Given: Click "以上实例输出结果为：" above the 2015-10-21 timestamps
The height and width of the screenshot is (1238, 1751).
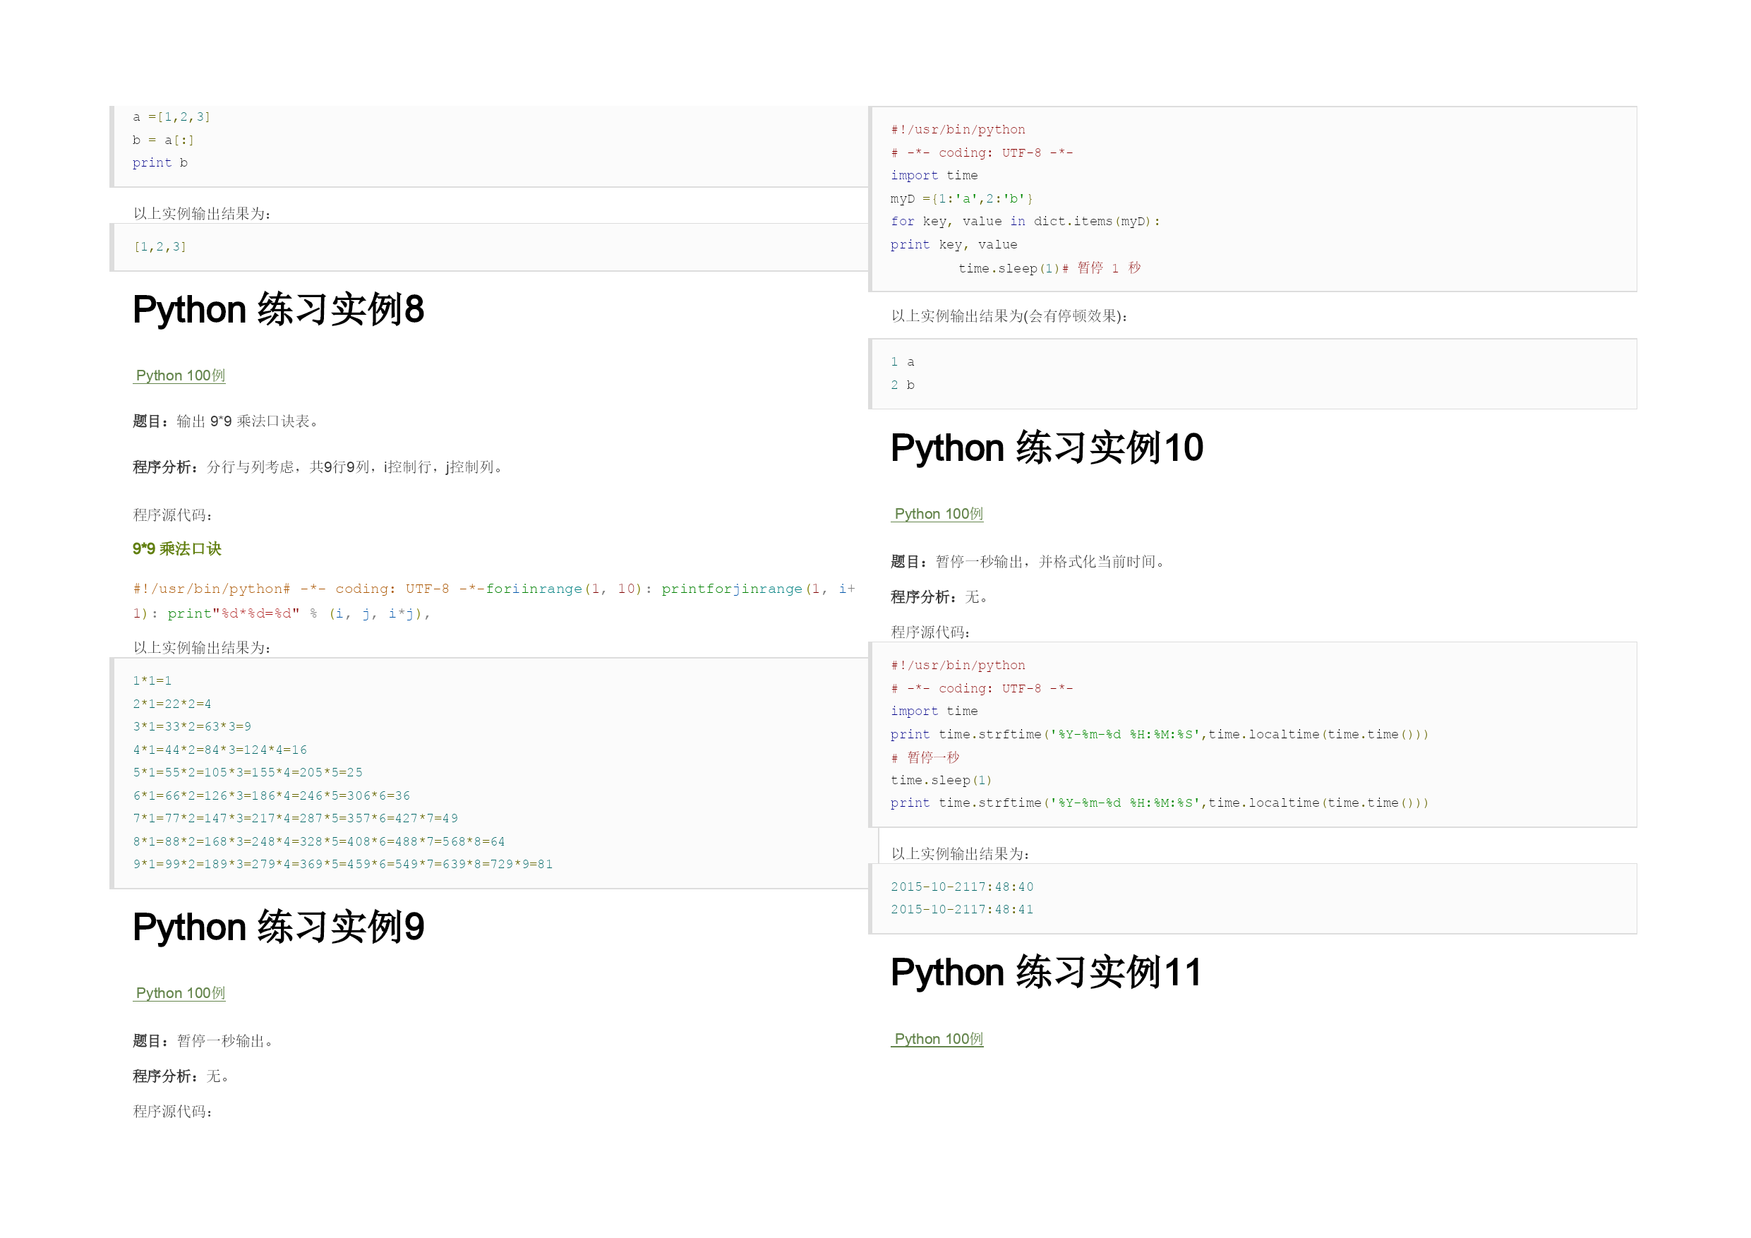Looking at the screenshot, I should pos(962,853).
